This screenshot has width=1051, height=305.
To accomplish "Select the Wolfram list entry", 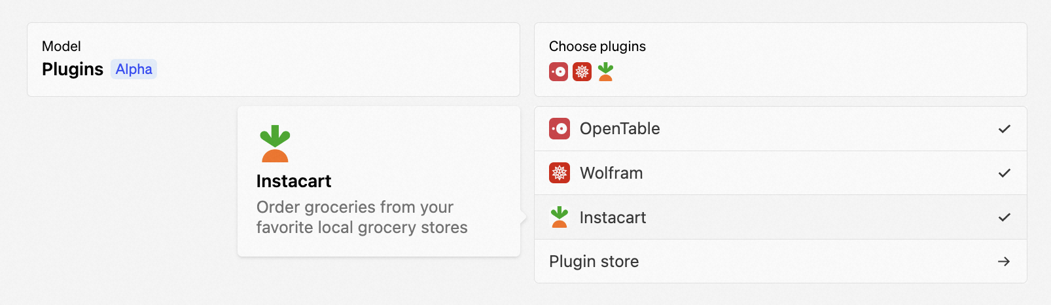I will click(x=781, y=173).
